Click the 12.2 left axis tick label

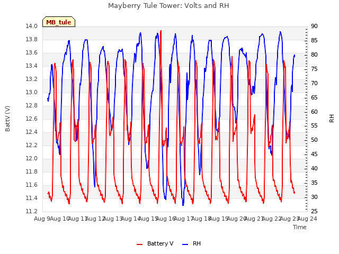click(31, 145)
